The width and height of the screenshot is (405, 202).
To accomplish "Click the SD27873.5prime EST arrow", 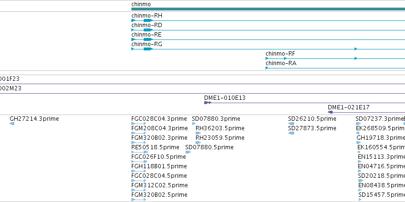I will point(291,133).
